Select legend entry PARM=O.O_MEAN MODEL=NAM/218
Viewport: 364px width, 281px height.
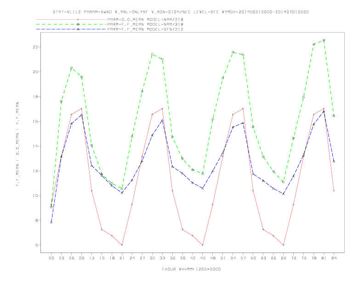(145, 20)
